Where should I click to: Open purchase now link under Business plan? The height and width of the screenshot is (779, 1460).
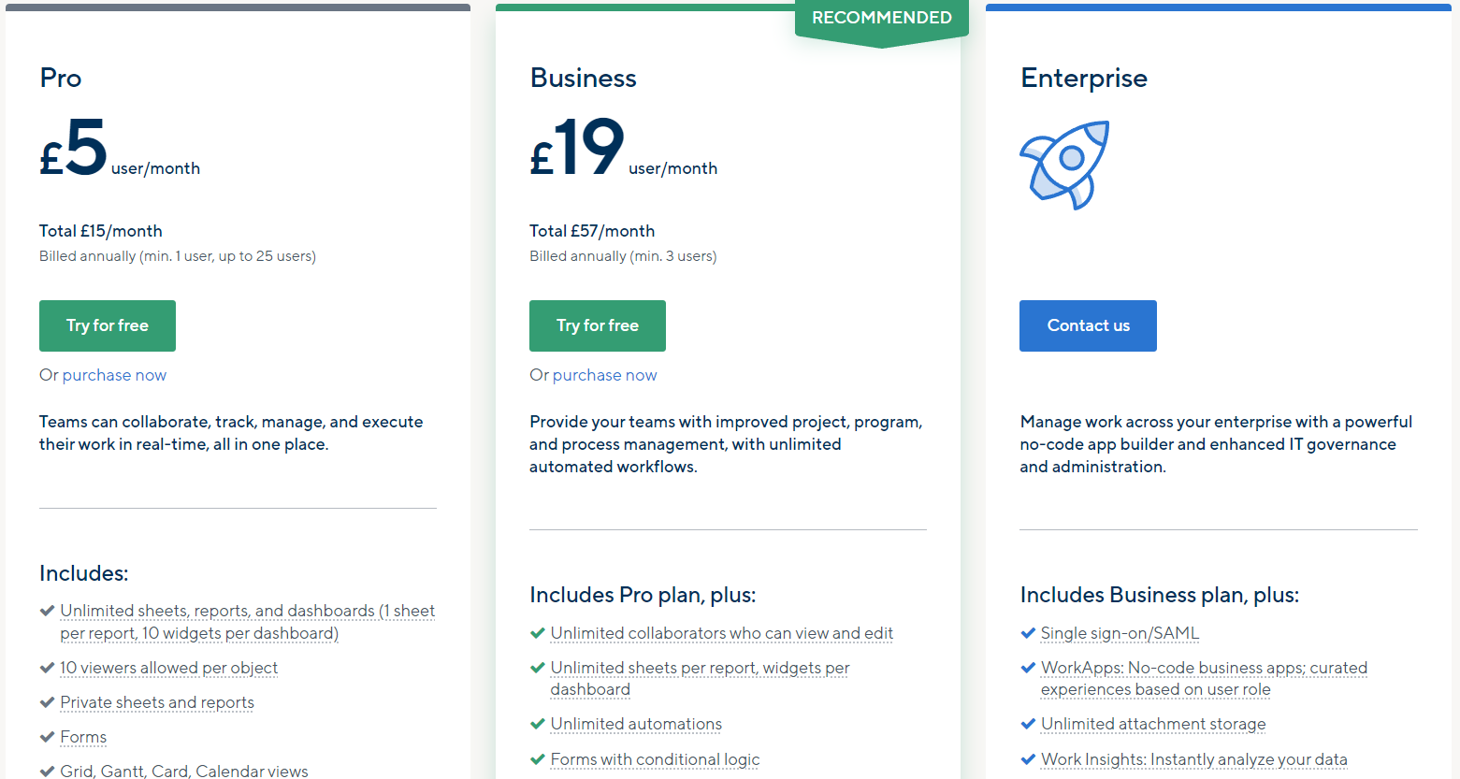(x=603, y=374)
